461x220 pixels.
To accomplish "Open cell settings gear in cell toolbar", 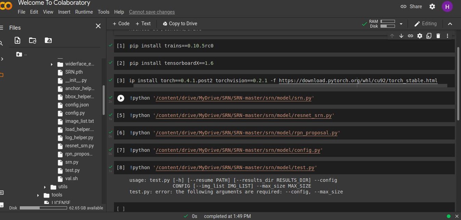I will (420, 36).
